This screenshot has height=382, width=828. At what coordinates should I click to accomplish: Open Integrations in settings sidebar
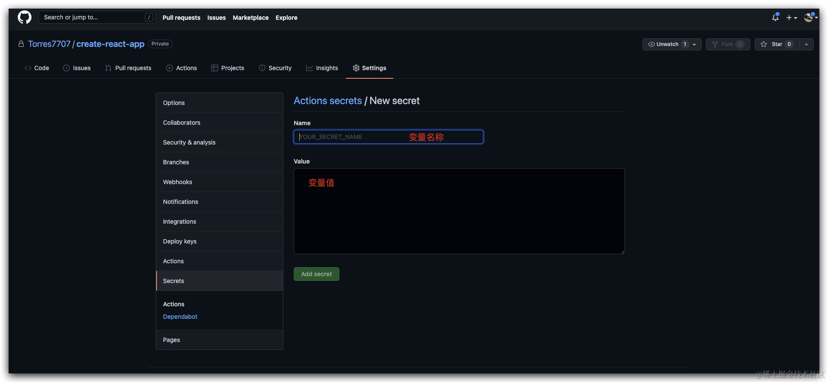(x=220, y=222)
